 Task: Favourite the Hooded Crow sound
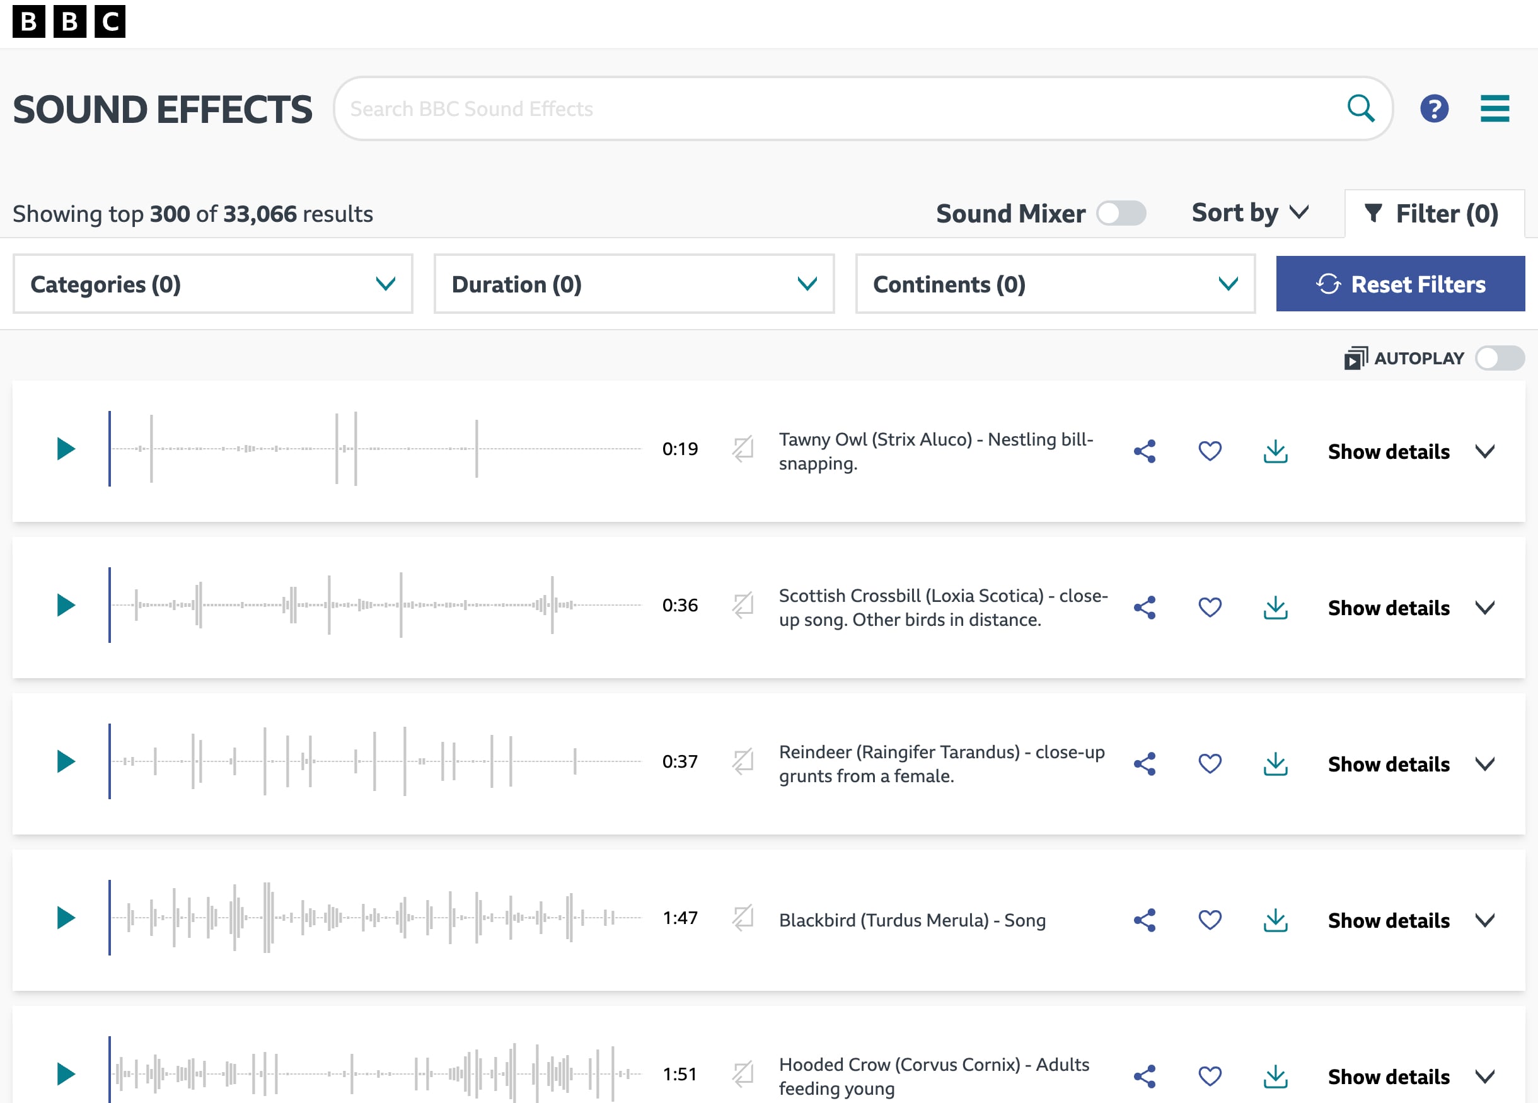(x=1210, y=1076)
